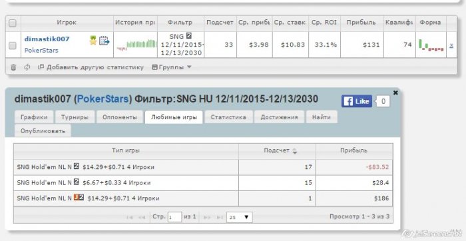This screenshot has height=241, width=466.
Task: Click the Facebook Like button
Action: [x=357, y=101]
